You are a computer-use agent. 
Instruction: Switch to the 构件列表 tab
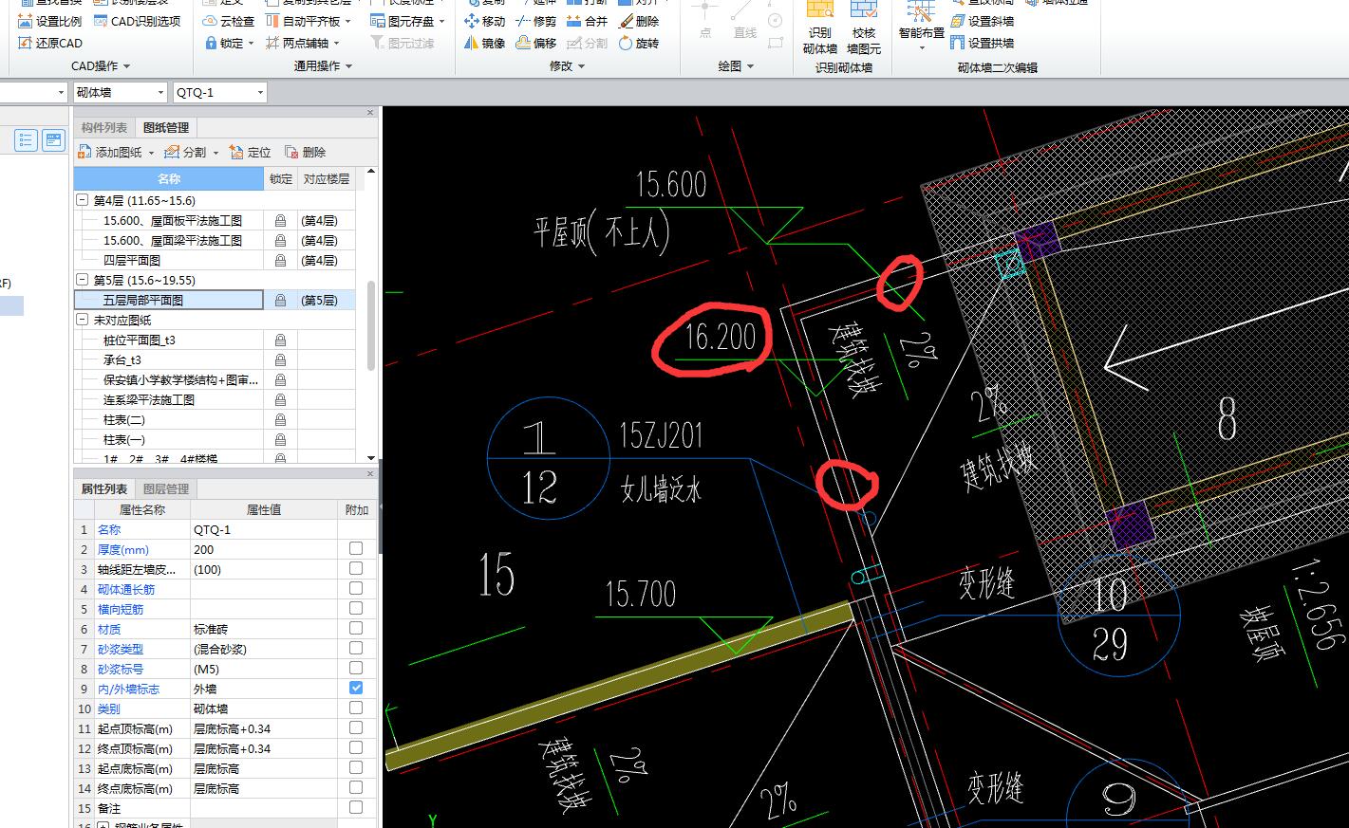tap(104, 128)
